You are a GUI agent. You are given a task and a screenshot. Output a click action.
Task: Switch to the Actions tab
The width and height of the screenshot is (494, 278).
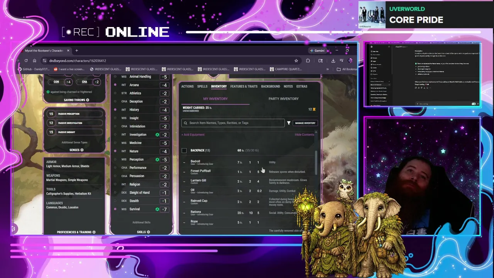tap(188, 86)
